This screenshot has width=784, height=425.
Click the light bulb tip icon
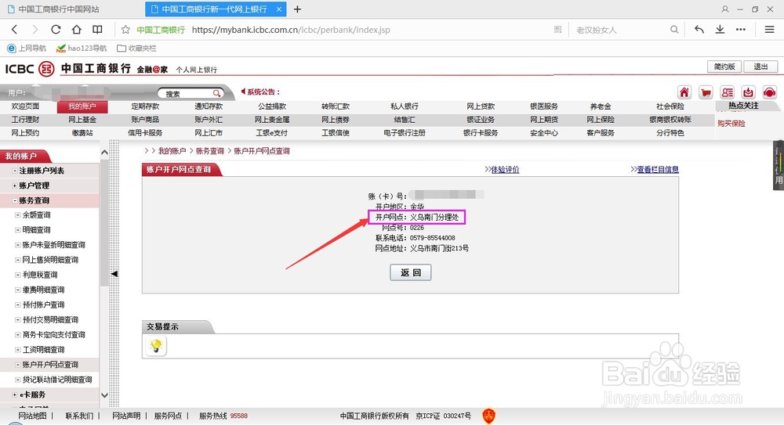(156, 346)
